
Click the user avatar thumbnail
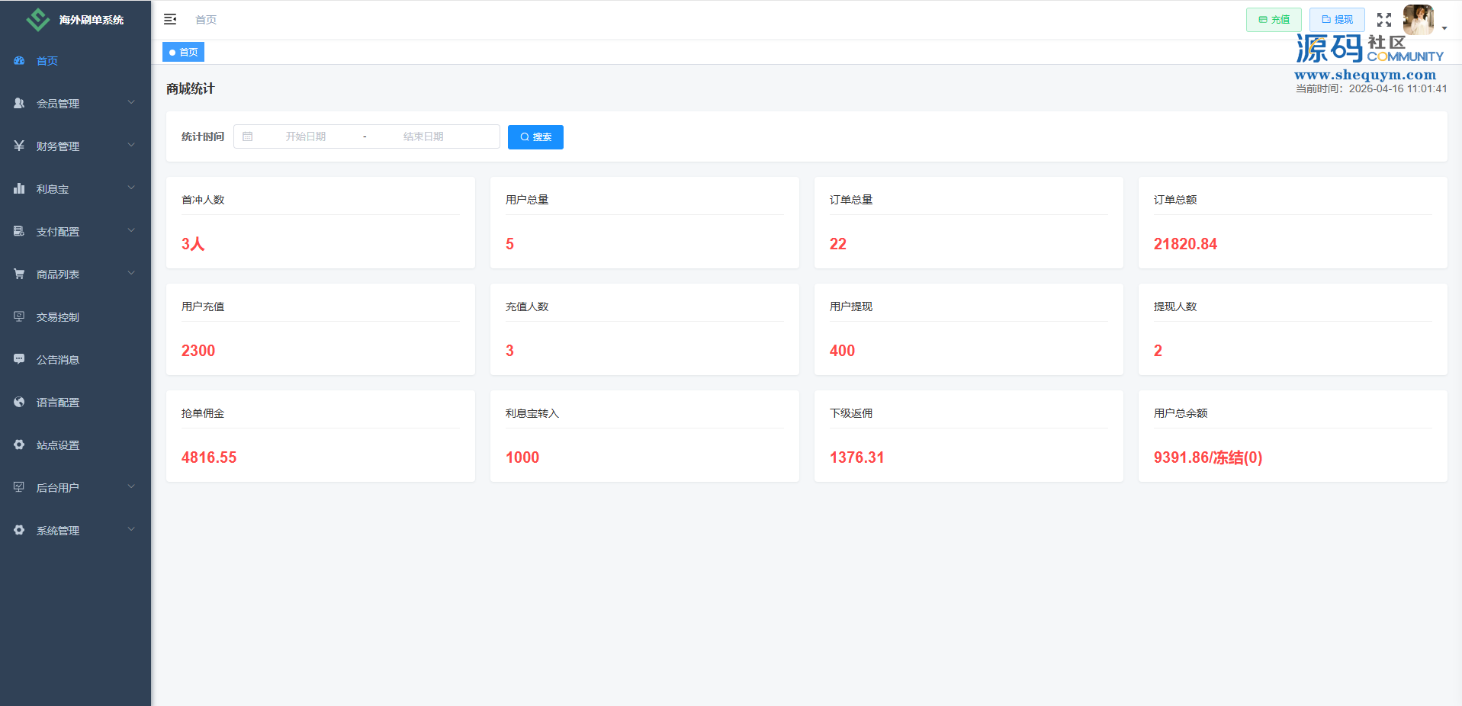(1418, 20)
